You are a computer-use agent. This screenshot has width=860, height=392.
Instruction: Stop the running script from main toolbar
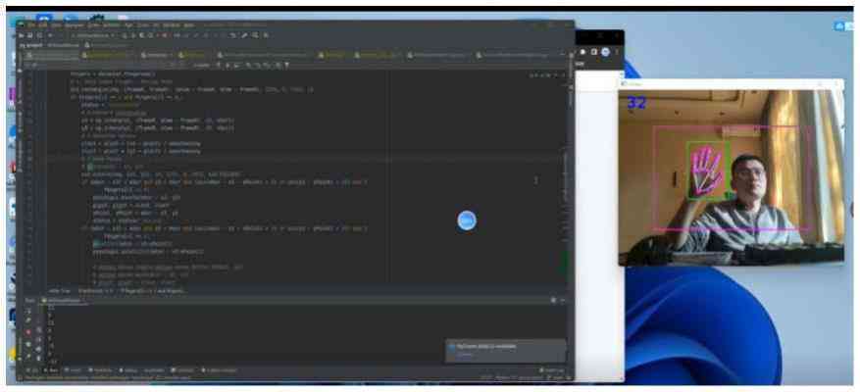tap(164, 35)
